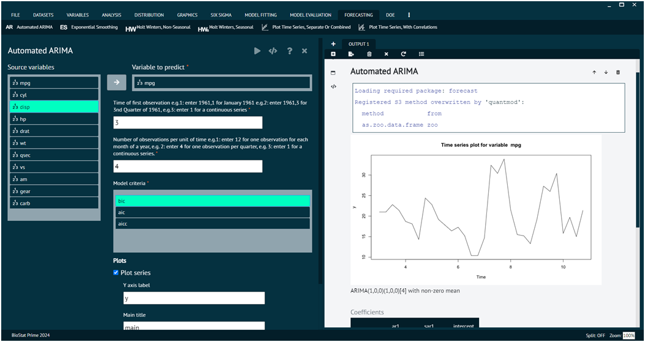Click the Main title input field
This screenshot has height=342, width=645.
pyautogui.click(x=194, y=325)
